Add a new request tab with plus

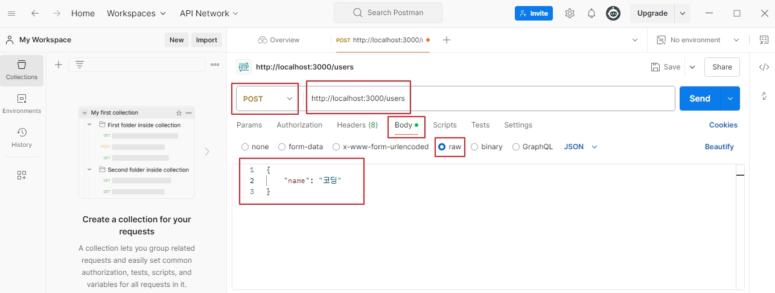(x=447, y=40)
